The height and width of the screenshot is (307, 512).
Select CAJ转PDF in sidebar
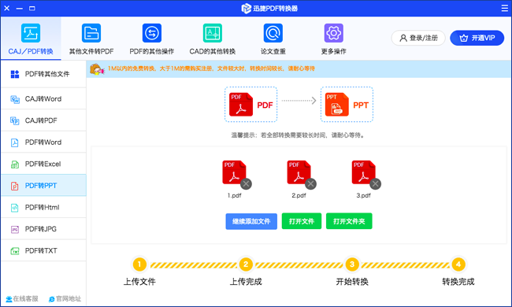pyautogui.click(x=43, y=120)
